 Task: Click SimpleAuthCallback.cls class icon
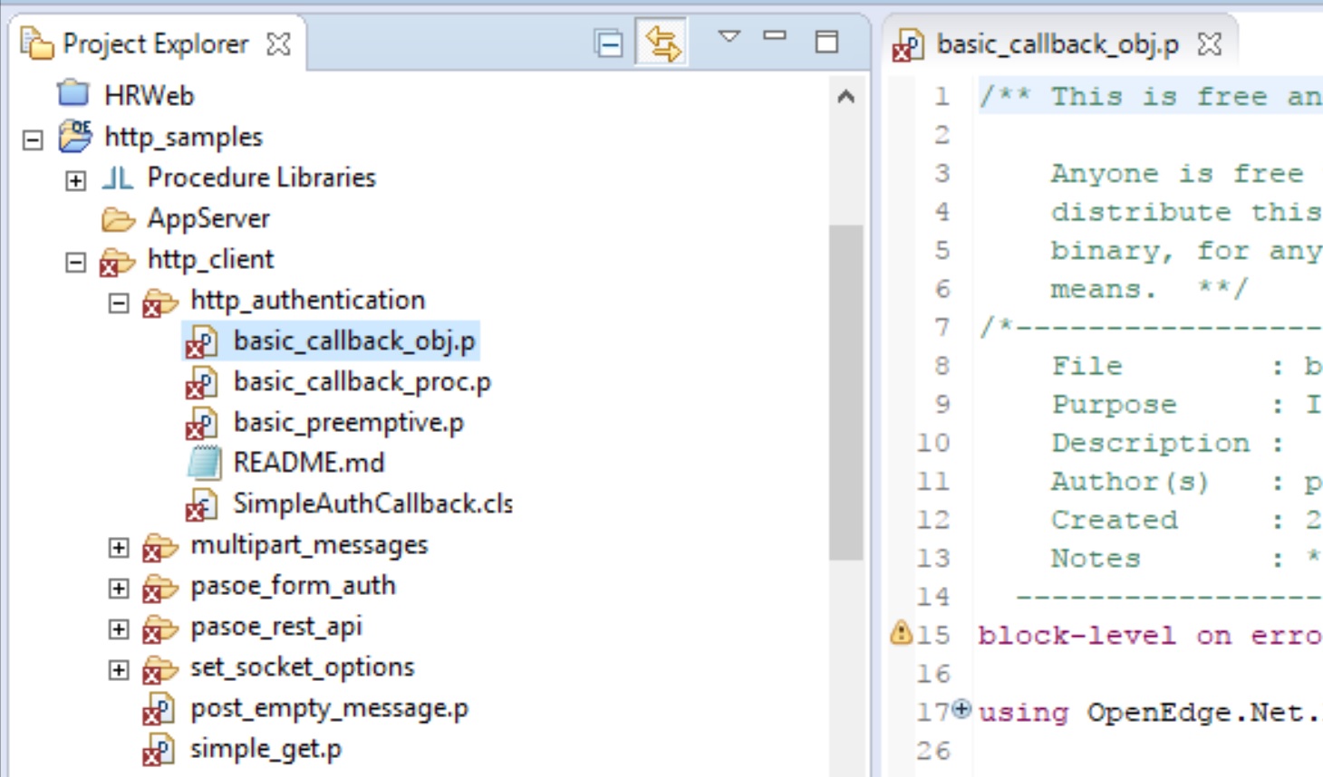tap(202, 505)
